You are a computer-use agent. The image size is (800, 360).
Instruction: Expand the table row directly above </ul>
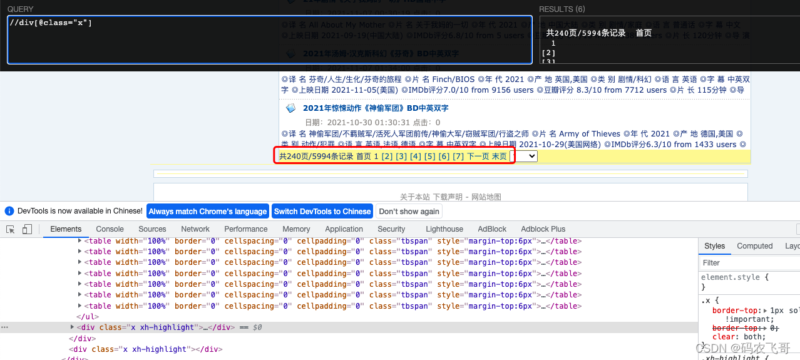pos(79,306)
